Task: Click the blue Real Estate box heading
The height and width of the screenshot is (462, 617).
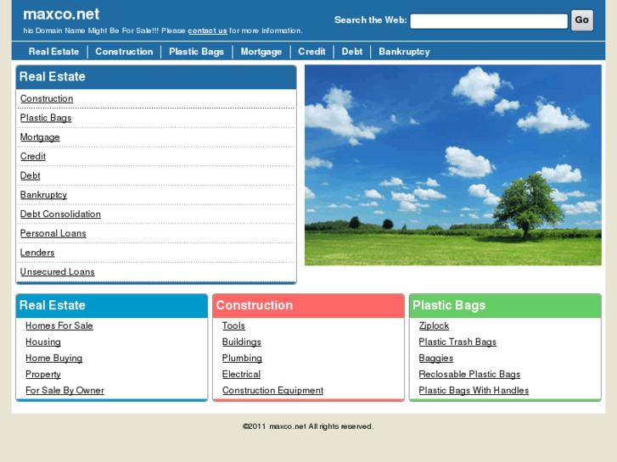Action: [x=112, y=305]
